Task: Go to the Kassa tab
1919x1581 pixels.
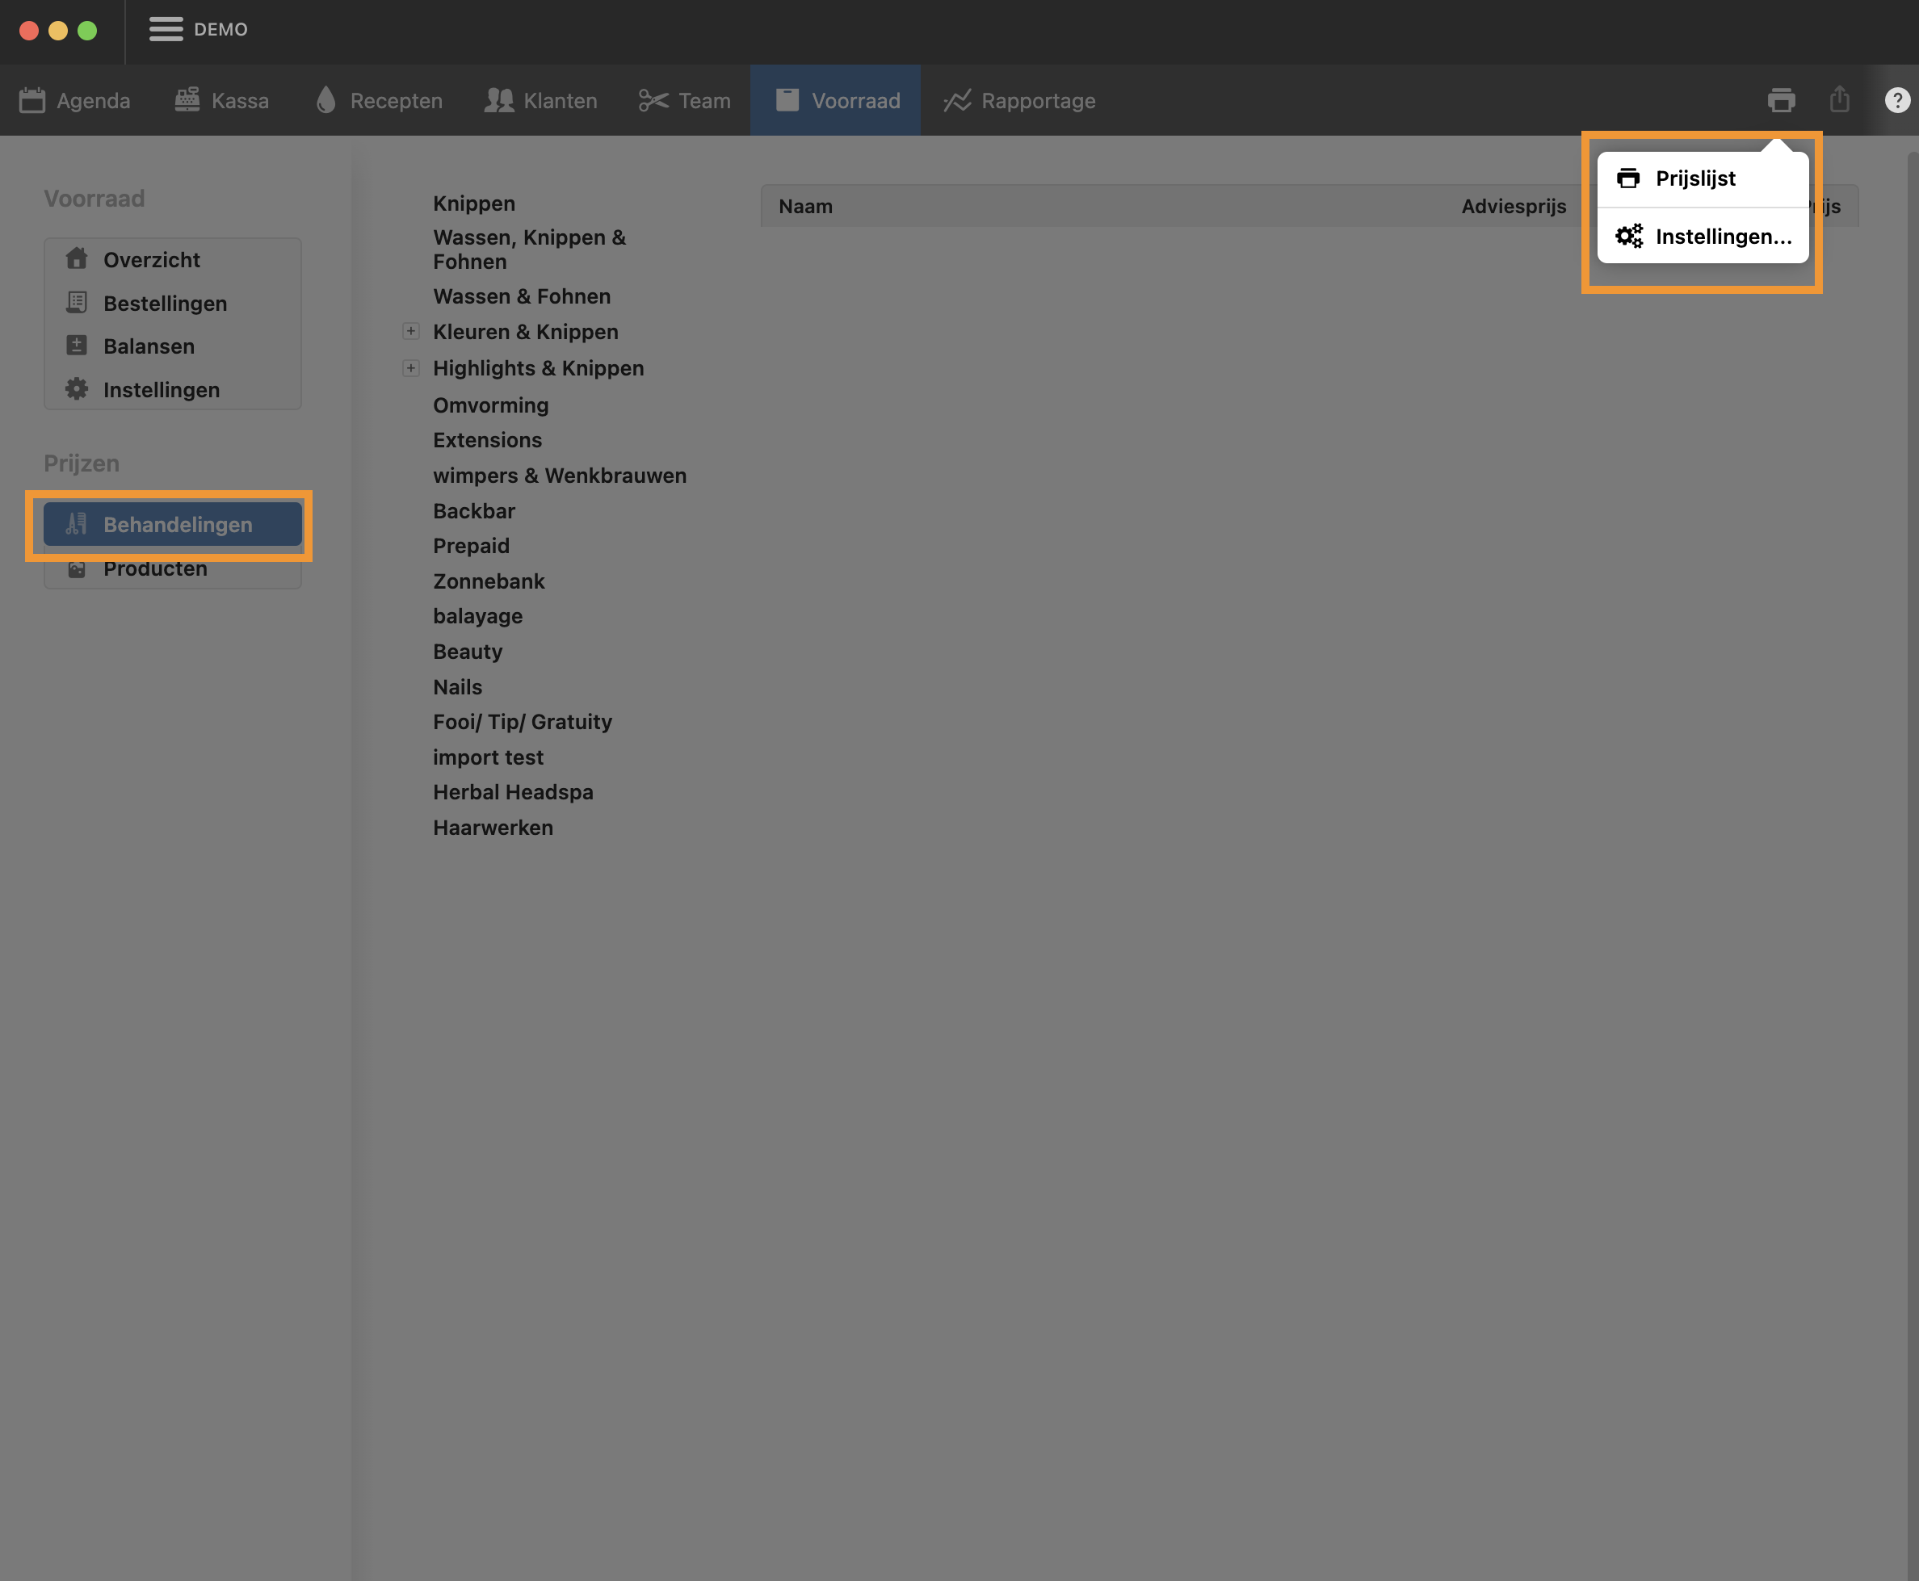Action: pyautogui.click(x=222, y=100)
